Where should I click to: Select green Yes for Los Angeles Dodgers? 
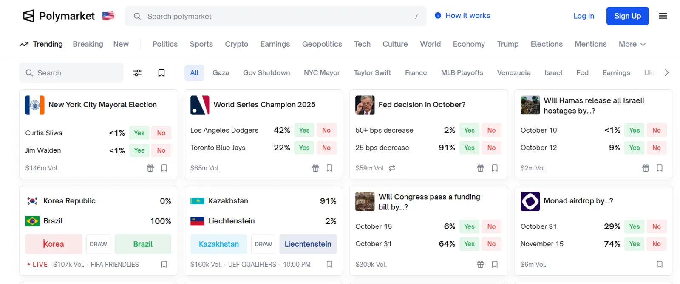click(304, 130)
